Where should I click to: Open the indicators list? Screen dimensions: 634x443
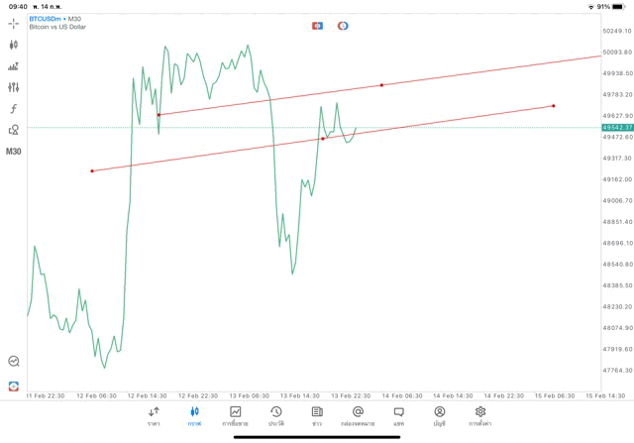[x=14, y=66]
